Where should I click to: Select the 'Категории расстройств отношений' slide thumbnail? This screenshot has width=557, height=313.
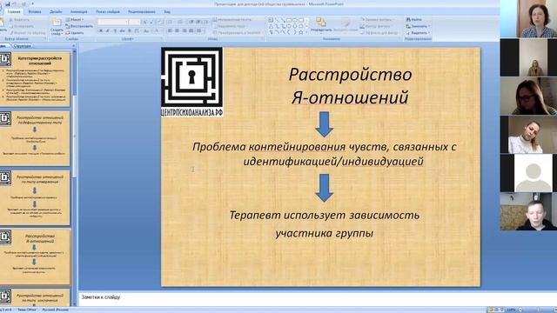[x=35, y=79]
